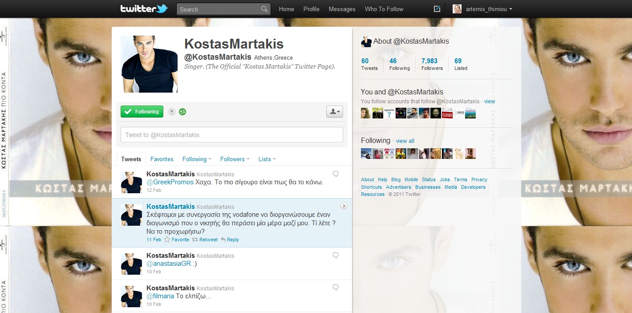Open the About footer link
This screenshot has width=632, height=313.
(368, 180)
